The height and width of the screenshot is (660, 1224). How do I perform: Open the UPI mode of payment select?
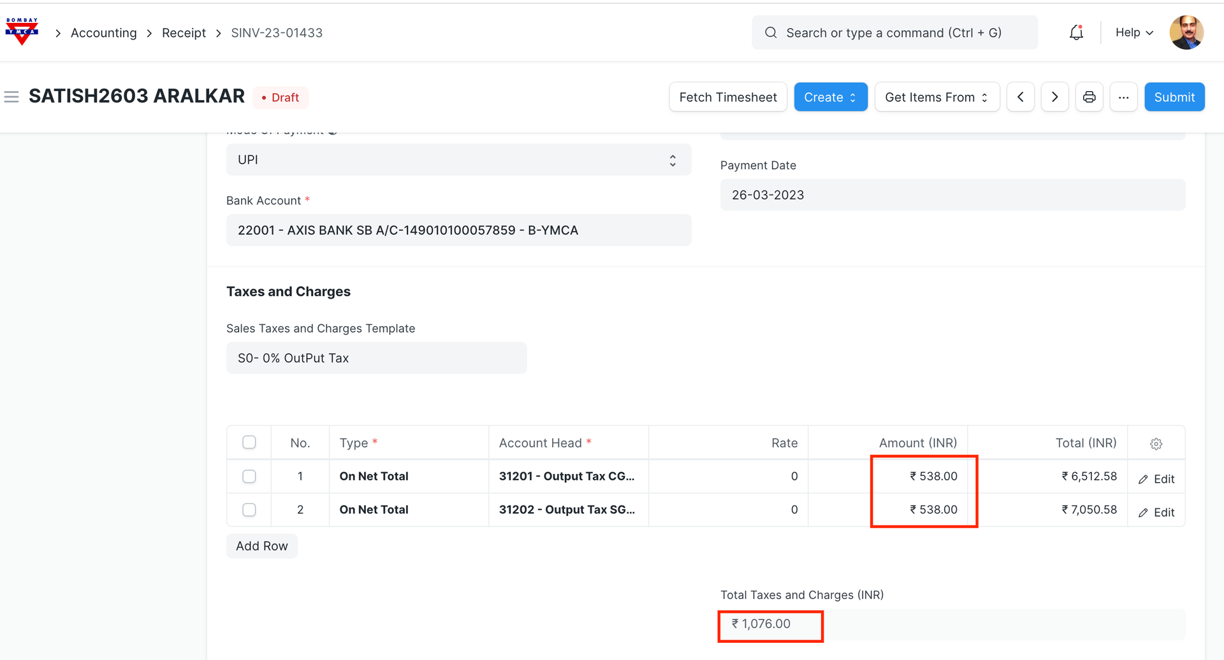pyautogui.click(x=458, y=160)
